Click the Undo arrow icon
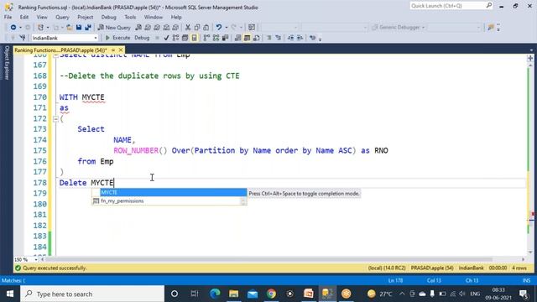Viewport: 537px width, 302px height. pyautogui.click(x=218, y=28)
